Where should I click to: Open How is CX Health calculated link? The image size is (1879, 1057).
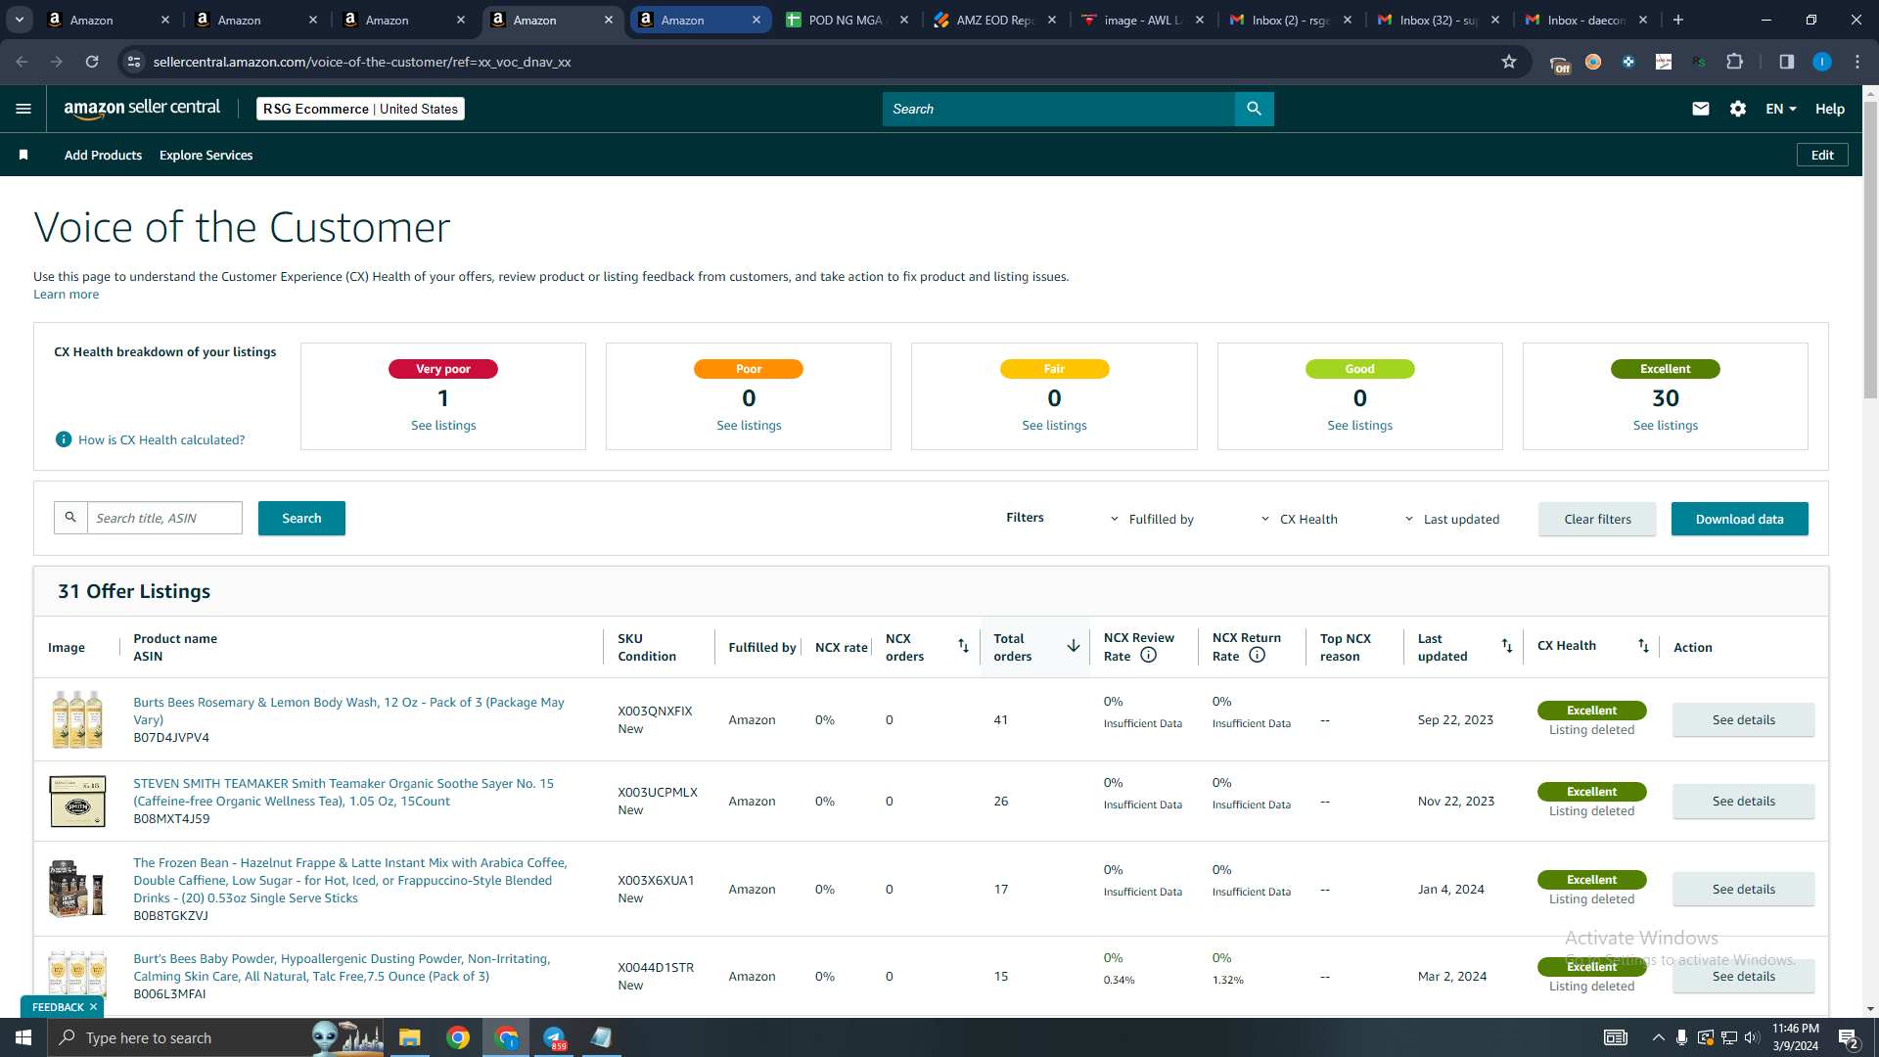tap(161, 439)
